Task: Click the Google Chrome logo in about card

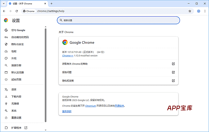Action: click(x=65, y=42)
